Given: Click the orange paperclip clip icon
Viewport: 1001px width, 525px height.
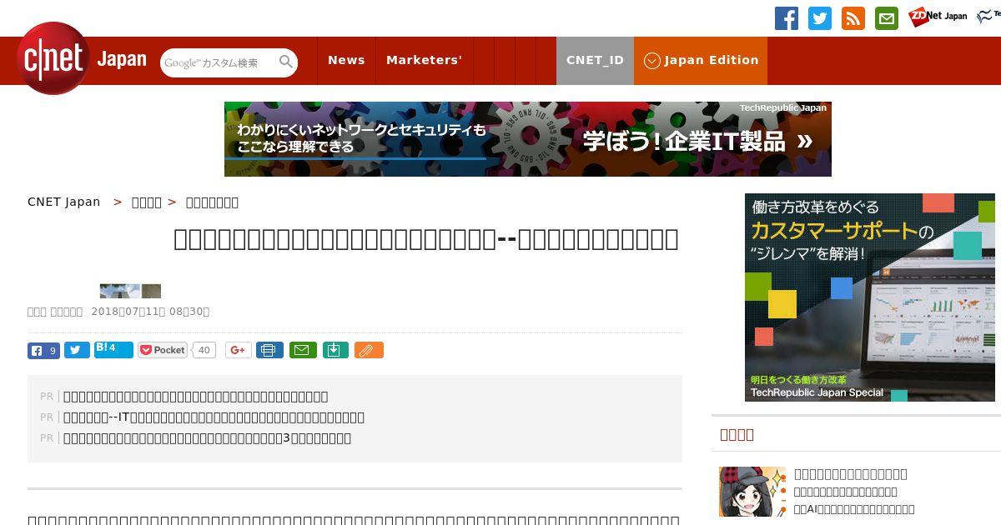Looking at the screenshot, I should coord(369,350).
